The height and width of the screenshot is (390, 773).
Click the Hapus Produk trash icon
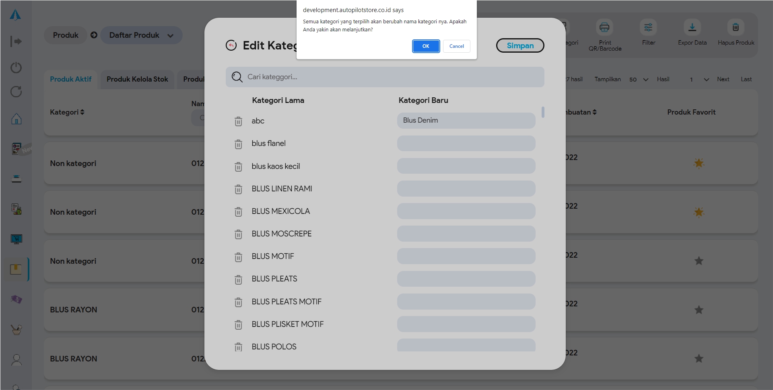coord(736,27)
